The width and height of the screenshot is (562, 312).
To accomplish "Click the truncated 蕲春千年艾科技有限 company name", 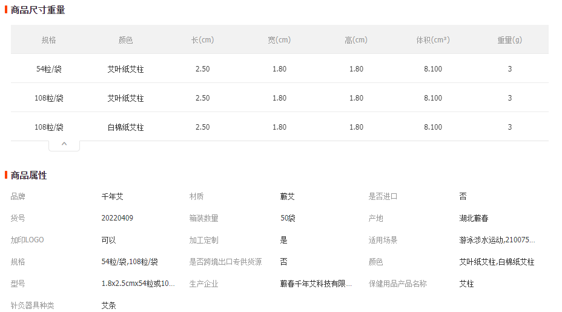I will pyautogui.click(x=316, y=284).
